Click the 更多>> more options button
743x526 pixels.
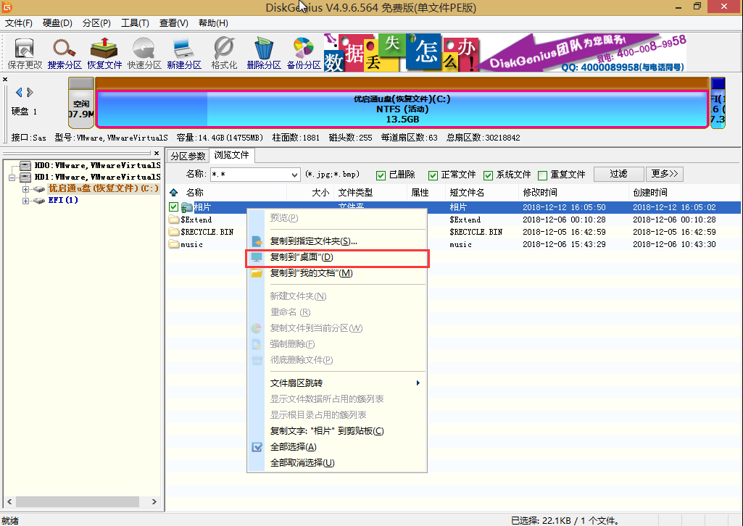tap(665, 174)
